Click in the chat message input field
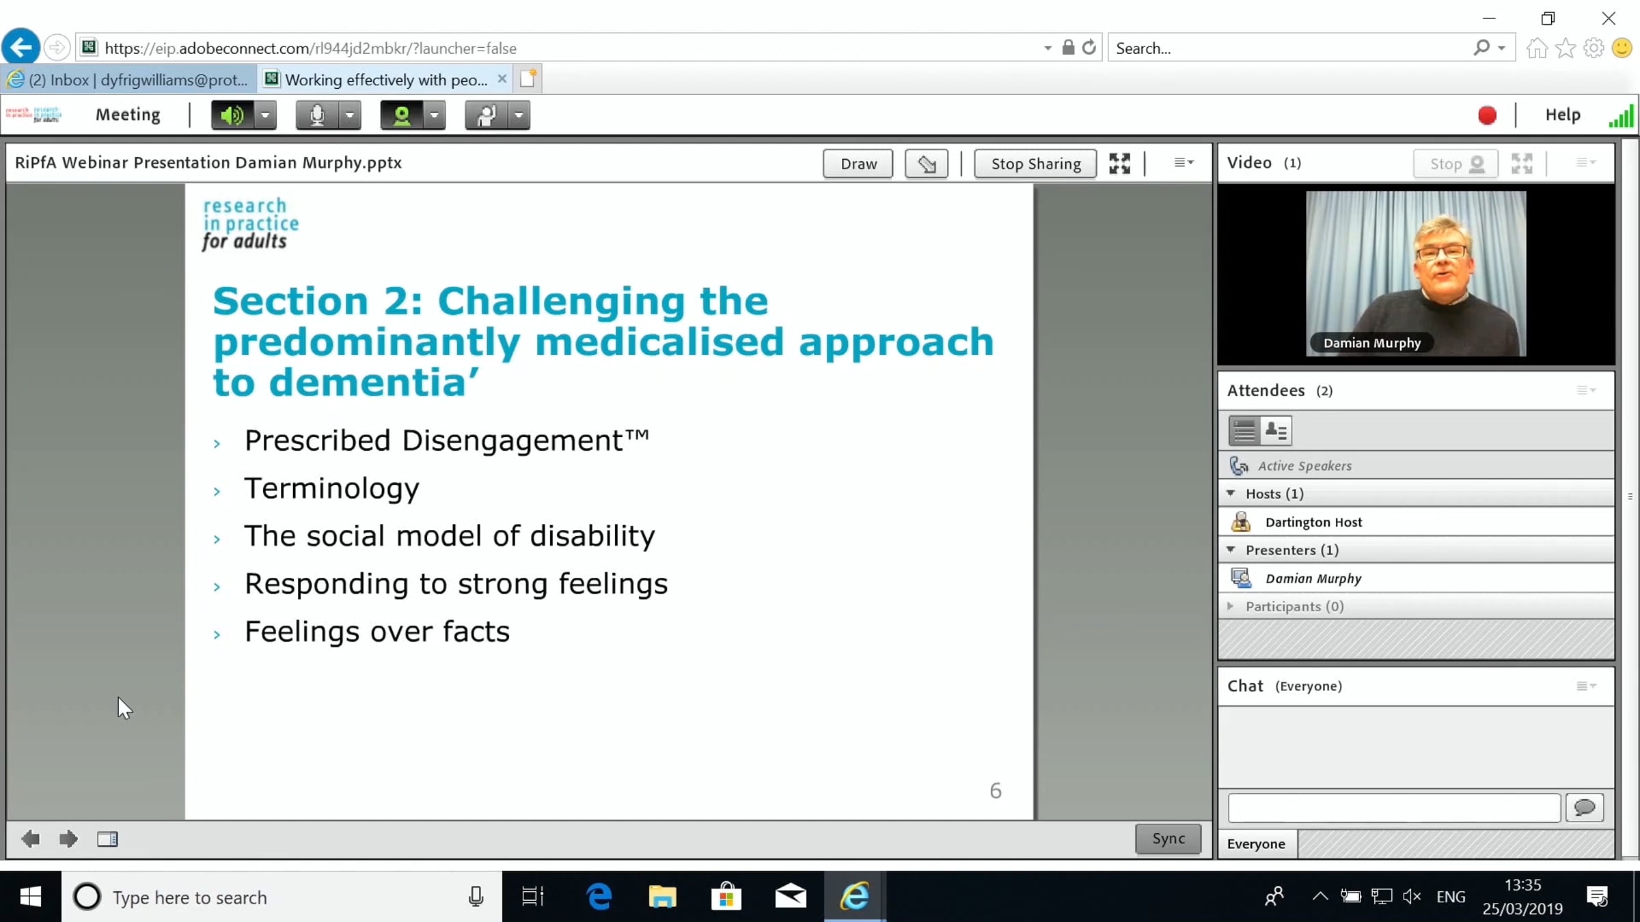 [1394, 808]
